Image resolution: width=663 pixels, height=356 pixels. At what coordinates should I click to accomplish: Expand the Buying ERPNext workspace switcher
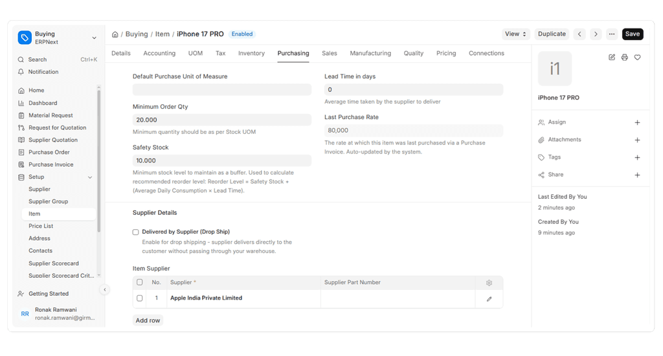click(x=94, y=38)
